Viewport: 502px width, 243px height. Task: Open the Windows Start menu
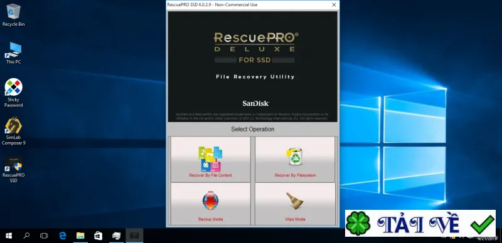point(9,236)
